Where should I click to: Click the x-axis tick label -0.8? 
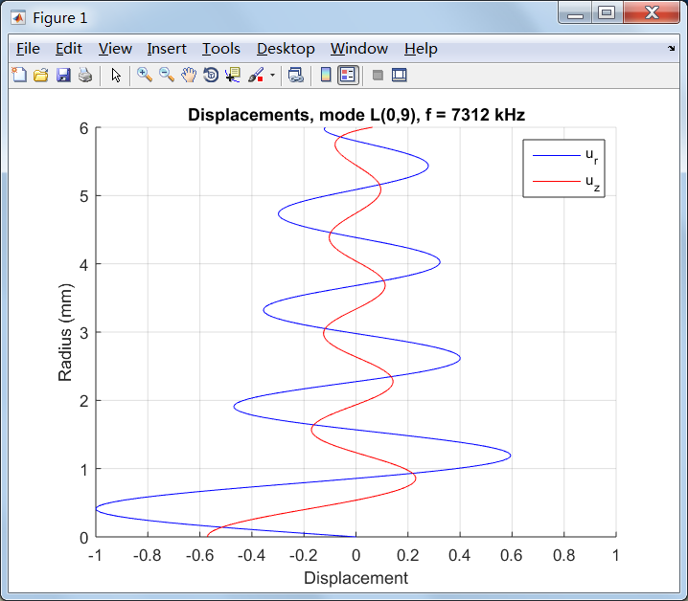[148, 555]
